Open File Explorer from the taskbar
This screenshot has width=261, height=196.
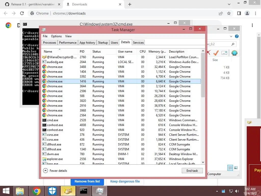click(x=20, y=191)
